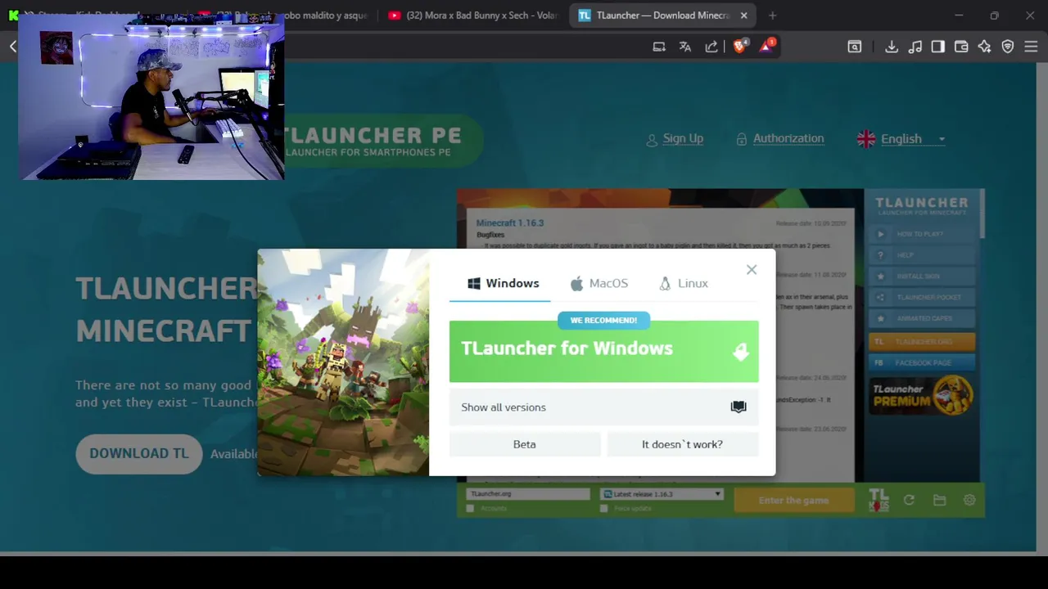
Task: Click the download arrow icon on green button
Action: [x=740, y=352]
